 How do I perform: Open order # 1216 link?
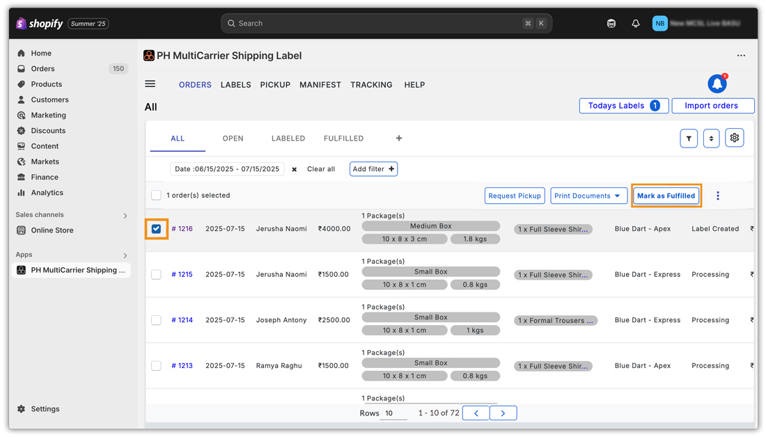tap(182, 229)
